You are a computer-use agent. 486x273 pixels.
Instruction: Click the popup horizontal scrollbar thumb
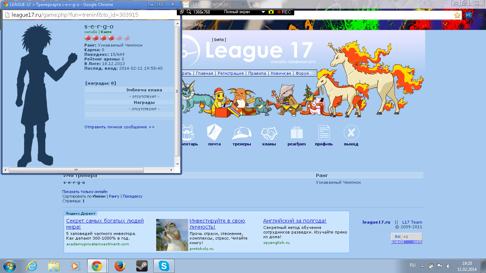coord(76,170)
